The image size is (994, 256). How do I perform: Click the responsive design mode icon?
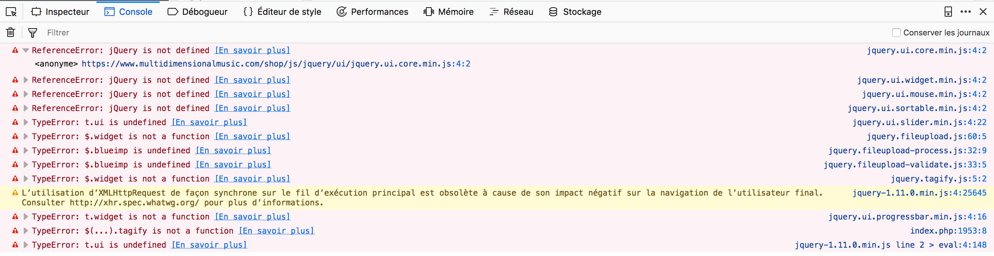click(948, 12)
